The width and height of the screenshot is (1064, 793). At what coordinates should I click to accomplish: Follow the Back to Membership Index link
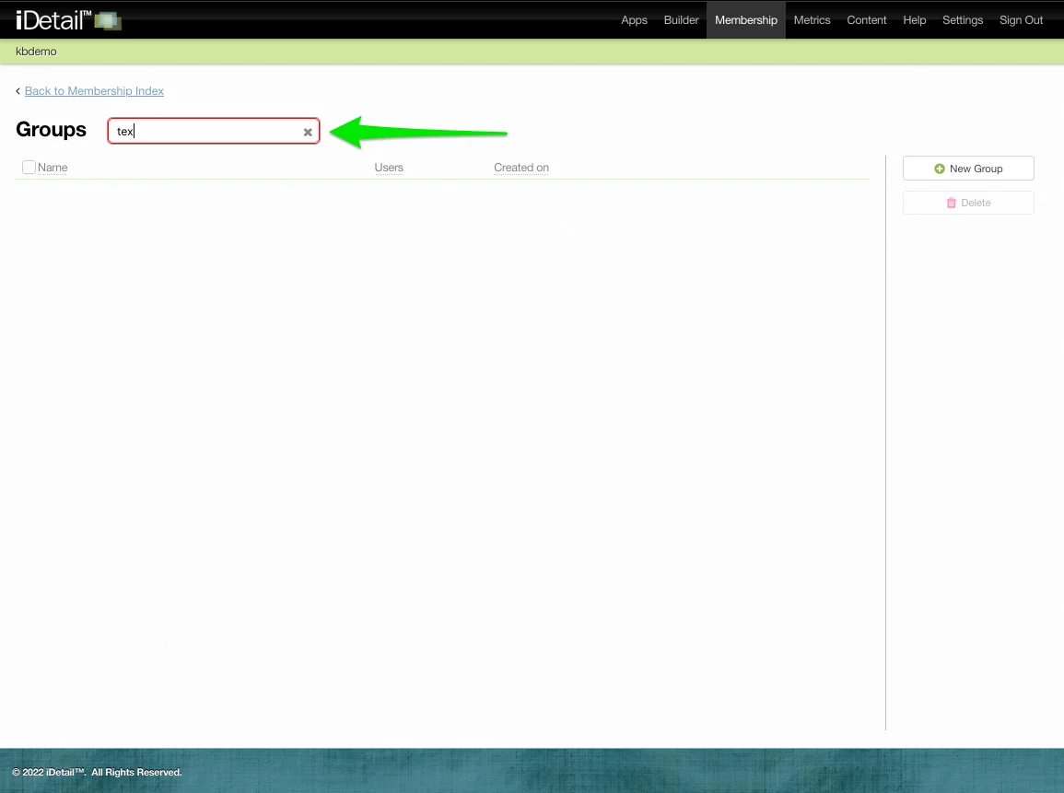coord(94,90)
